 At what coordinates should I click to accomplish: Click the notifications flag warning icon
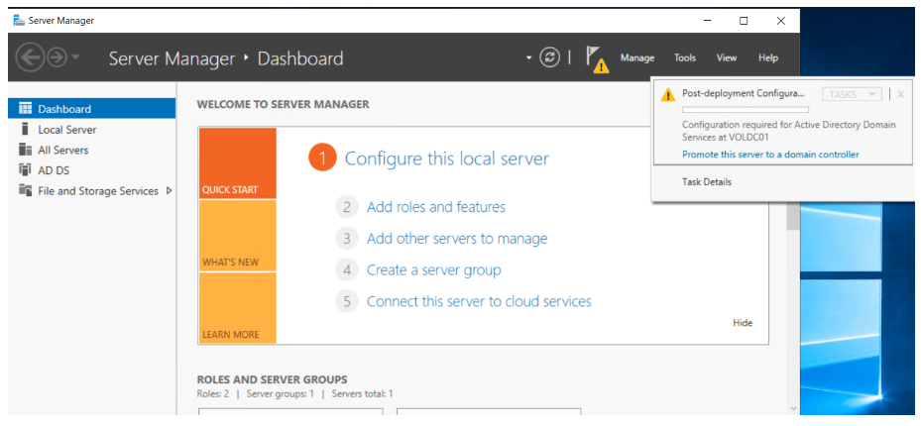coord(597,59)
